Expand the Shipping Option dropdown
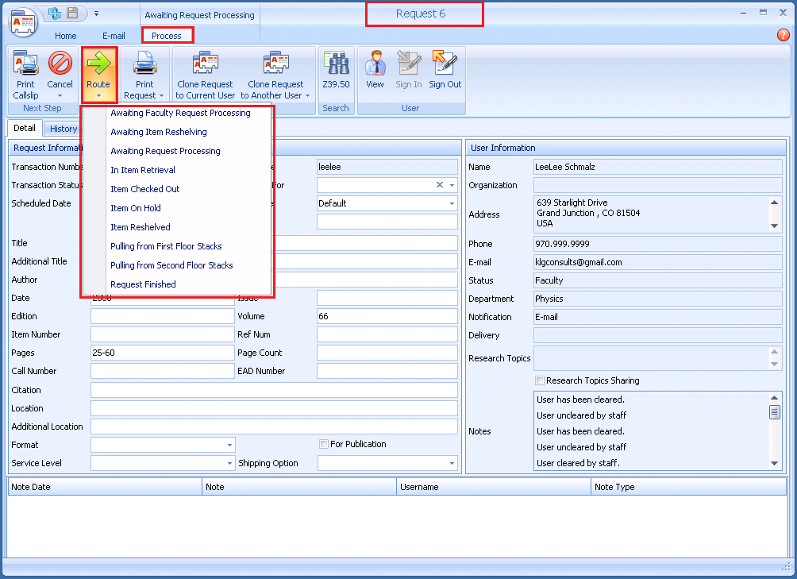Viewport: 797px width, 579px height. (451, 463)
